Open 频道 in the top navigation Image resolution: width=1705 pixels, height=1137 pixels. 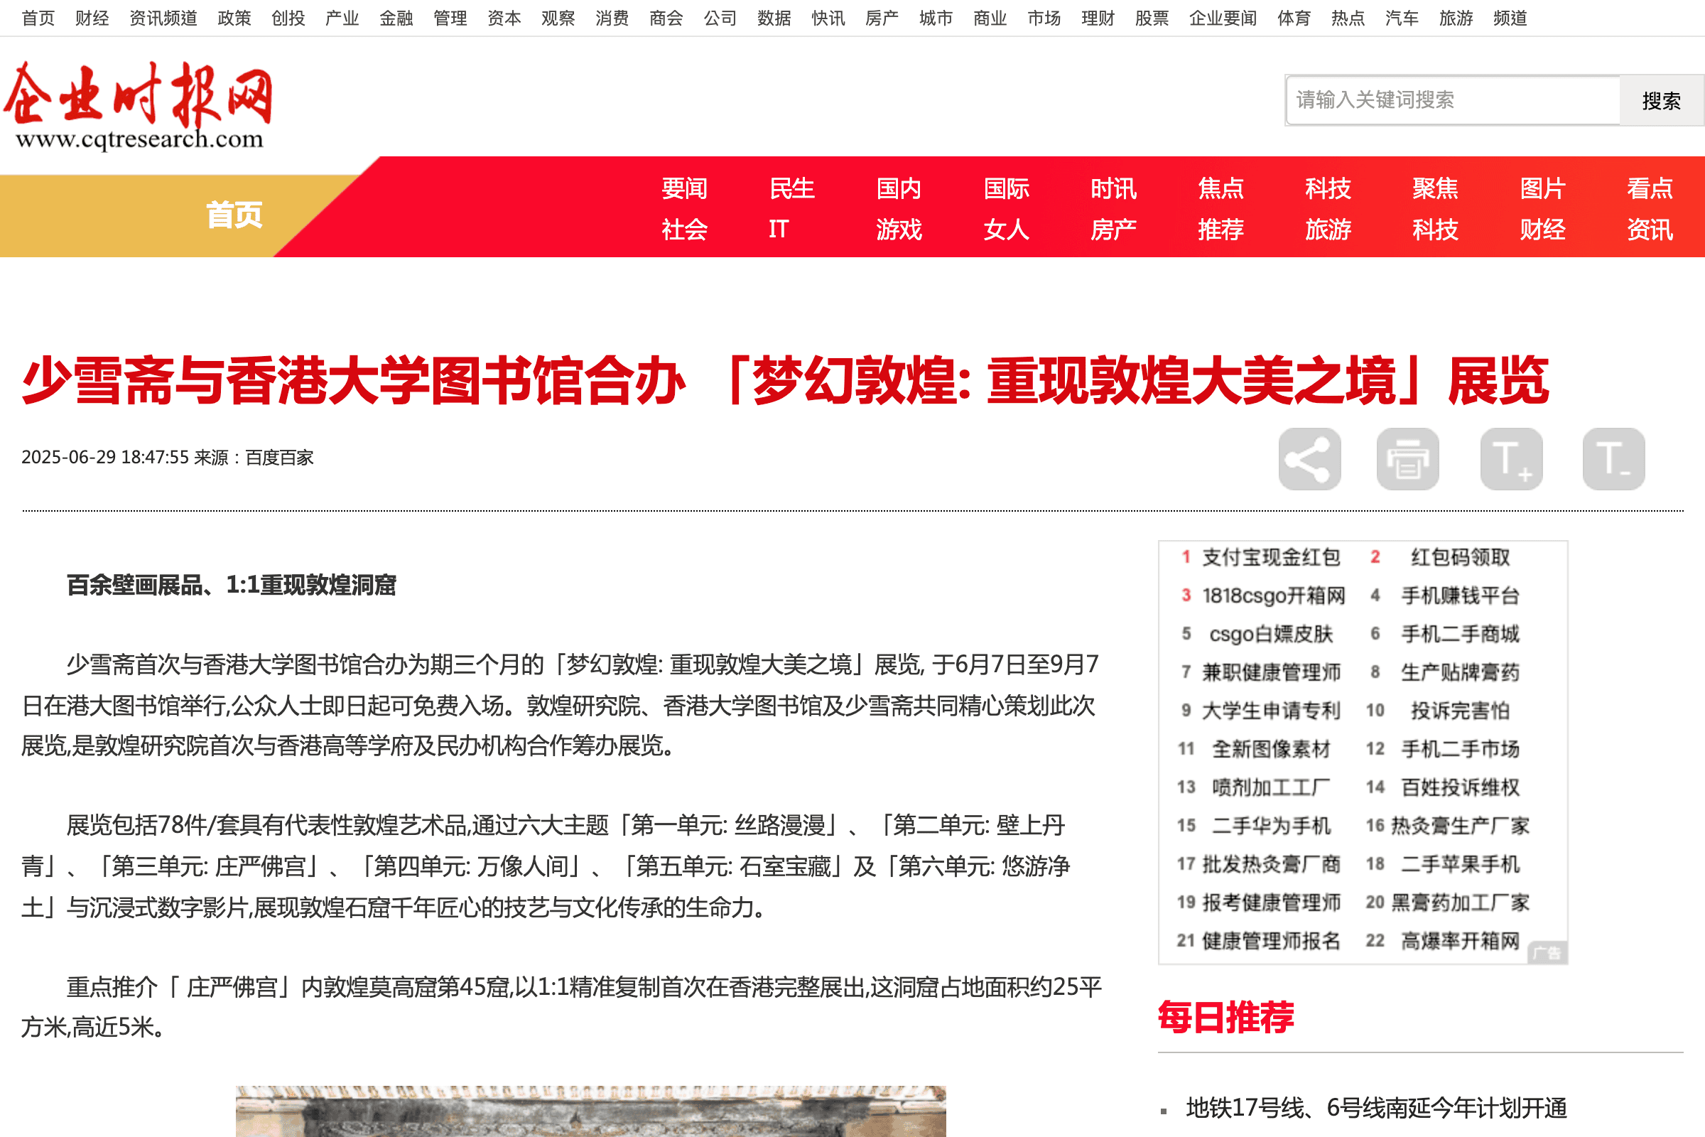click(1510, 18)
